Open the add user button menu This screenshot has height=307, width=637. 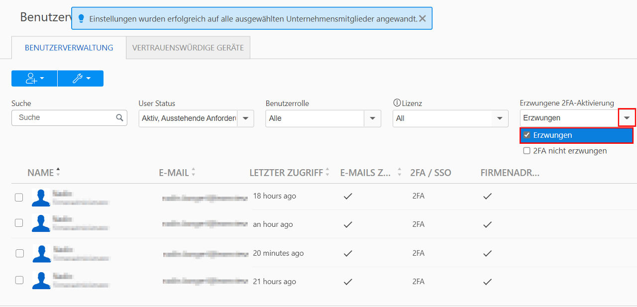34,79
